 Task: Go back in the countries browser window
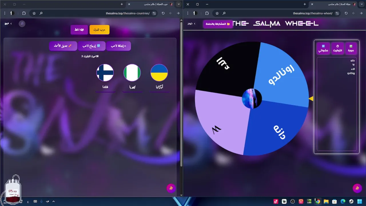click(x=178, y=13)
